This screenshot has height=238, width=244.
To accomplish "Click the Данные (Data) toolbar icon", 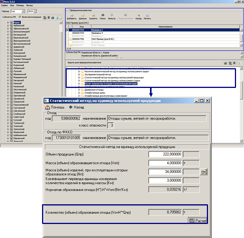I will click(x=82, y=15).
